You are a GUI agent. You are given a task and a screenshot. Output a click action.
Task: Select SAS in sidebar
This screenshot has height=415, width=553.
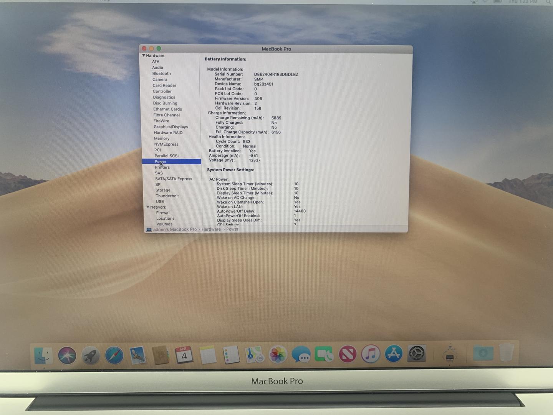[x=159, y=173]
